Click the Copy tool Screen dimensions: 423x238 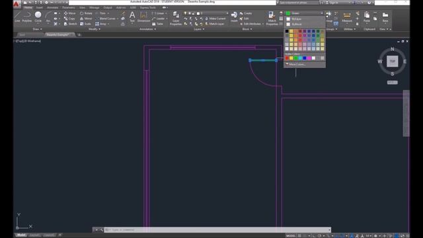[x=69, y=19]
